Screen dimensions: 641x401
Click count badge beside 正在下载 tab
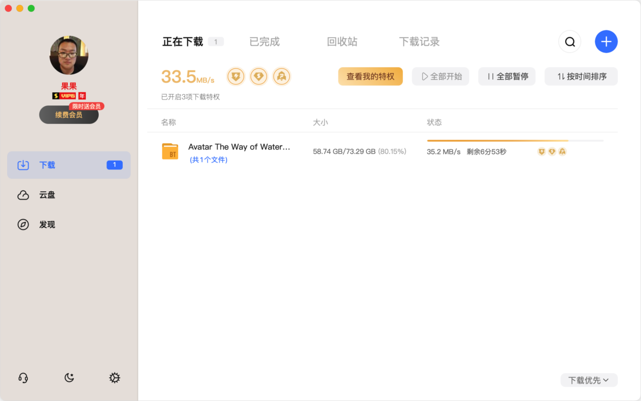(216, 42)
